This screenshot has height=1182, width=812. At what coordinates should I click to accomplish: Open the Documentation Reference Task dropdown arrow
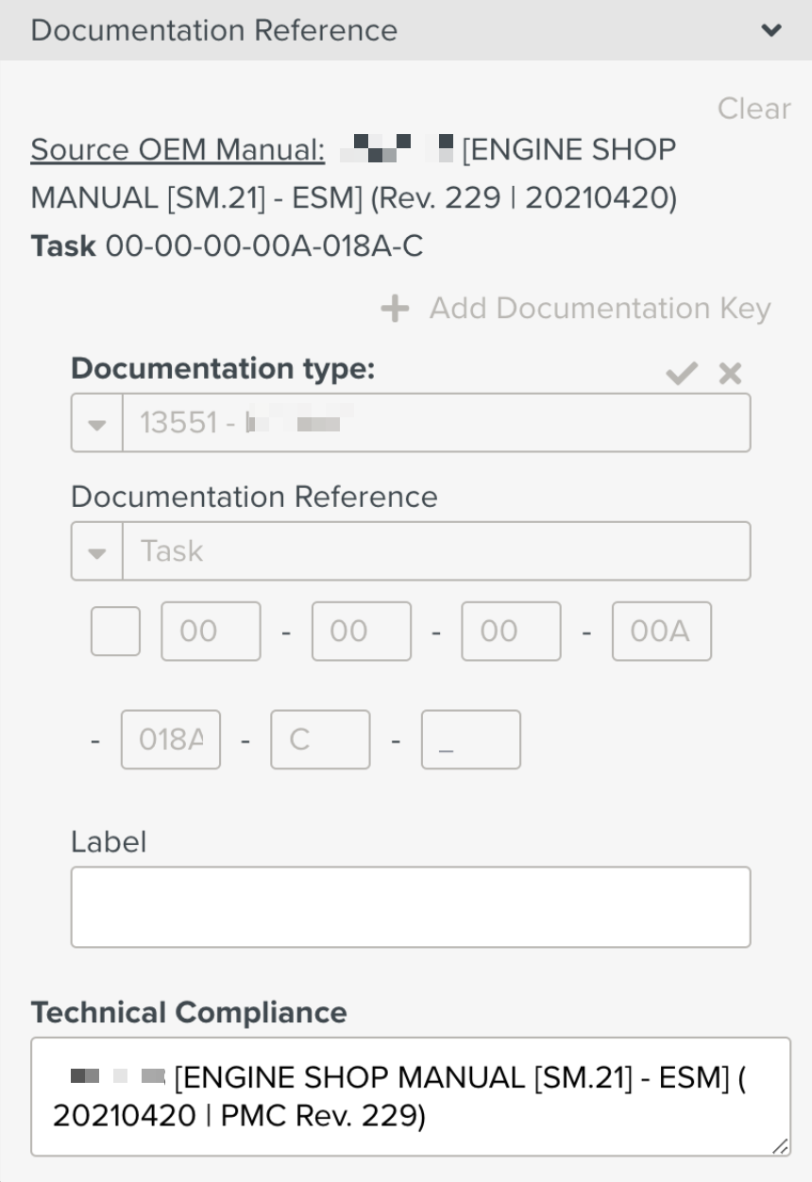click(x=97, y=551)
